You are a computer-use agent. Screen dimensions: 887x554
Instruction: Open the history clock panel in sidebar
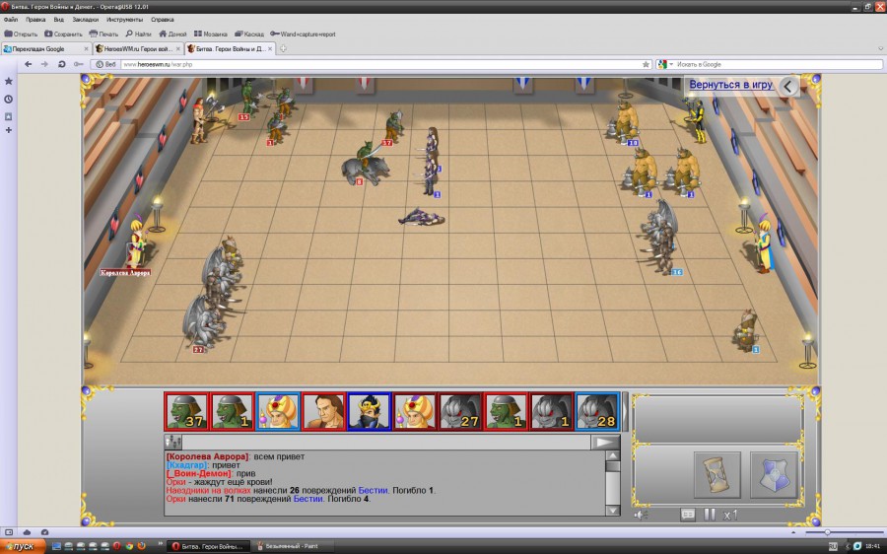[9, 99]
